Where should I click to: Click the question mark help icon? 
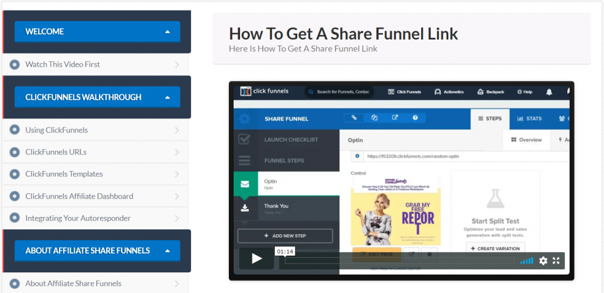pyautogui.click(x=415, y=118)
